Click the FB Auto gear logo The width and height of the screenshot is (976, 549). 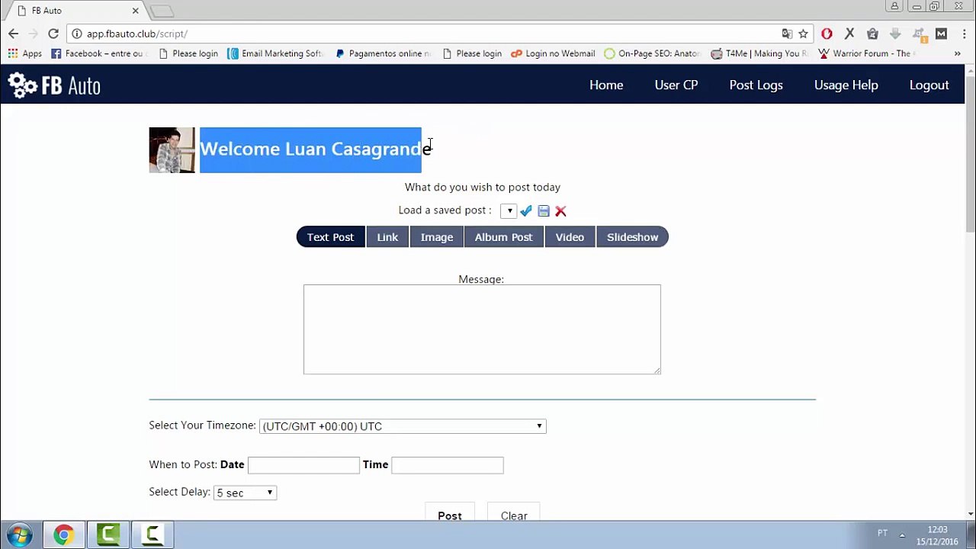[x=54, y=85]
